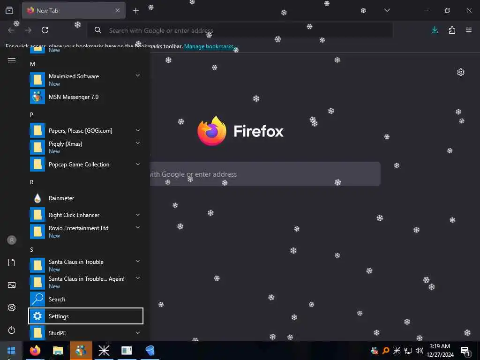Viewport: 480px width, 360px height.
Task: Click orange magnifier tray icon
Action: 386,351
